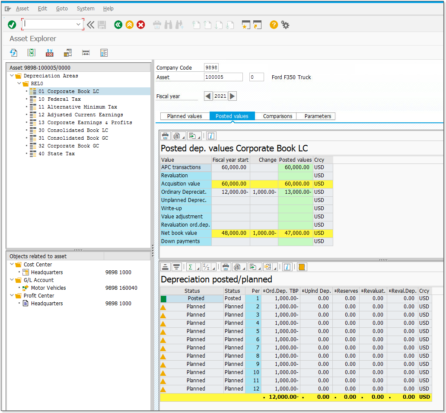This screenshot has height=413, width=446.
Task: Switch to the Planned values tab
Action: click(x=185, y=116)
